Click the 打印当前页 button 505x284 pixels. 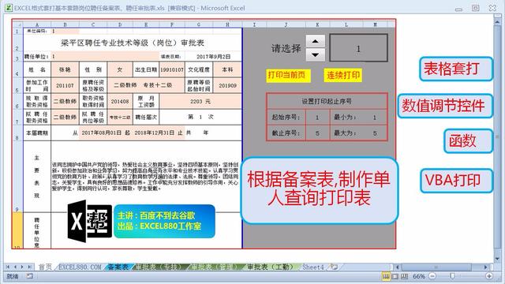point(288,76)
